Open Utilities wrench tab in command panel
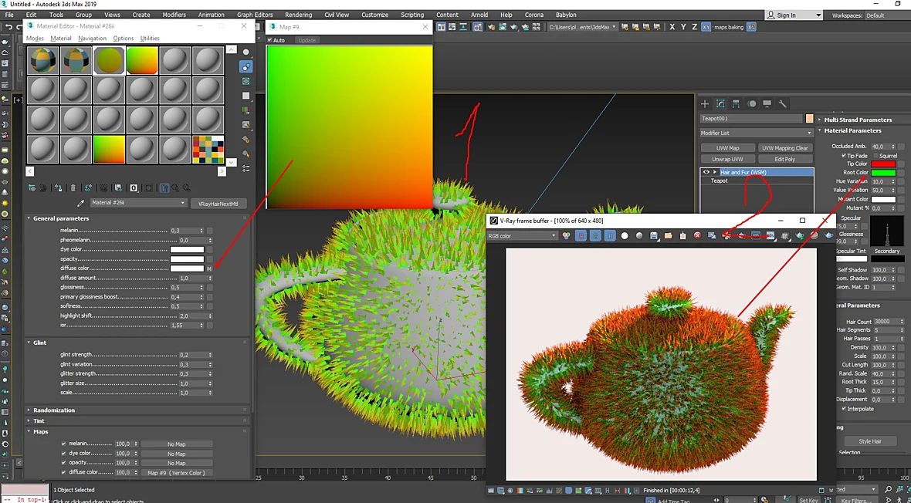Viewport: 911px width, 503px height. (783, 103)
